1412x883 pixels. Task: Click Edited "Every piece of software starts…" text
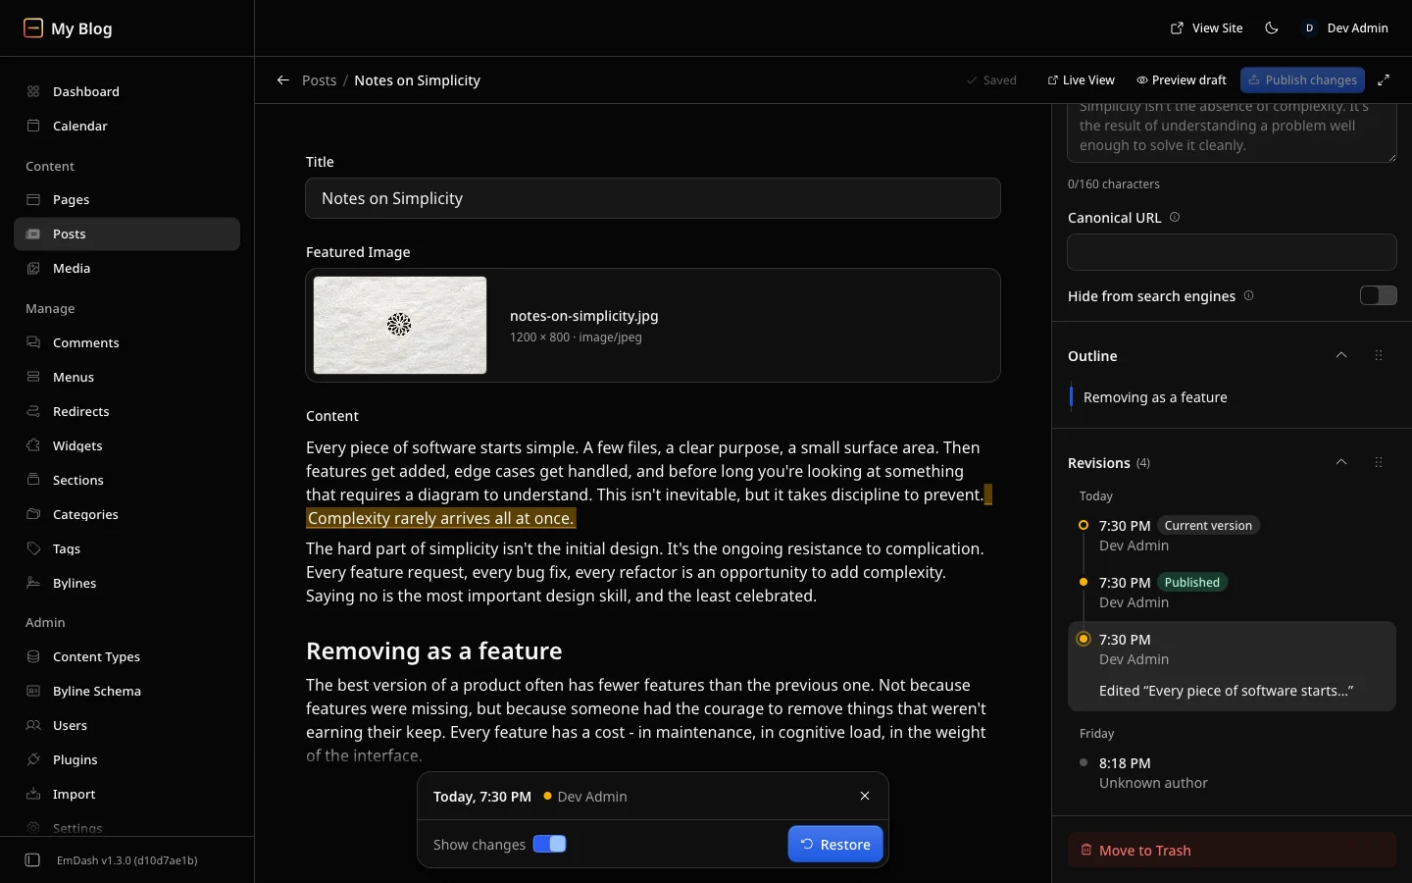(x=1226, y=691)
